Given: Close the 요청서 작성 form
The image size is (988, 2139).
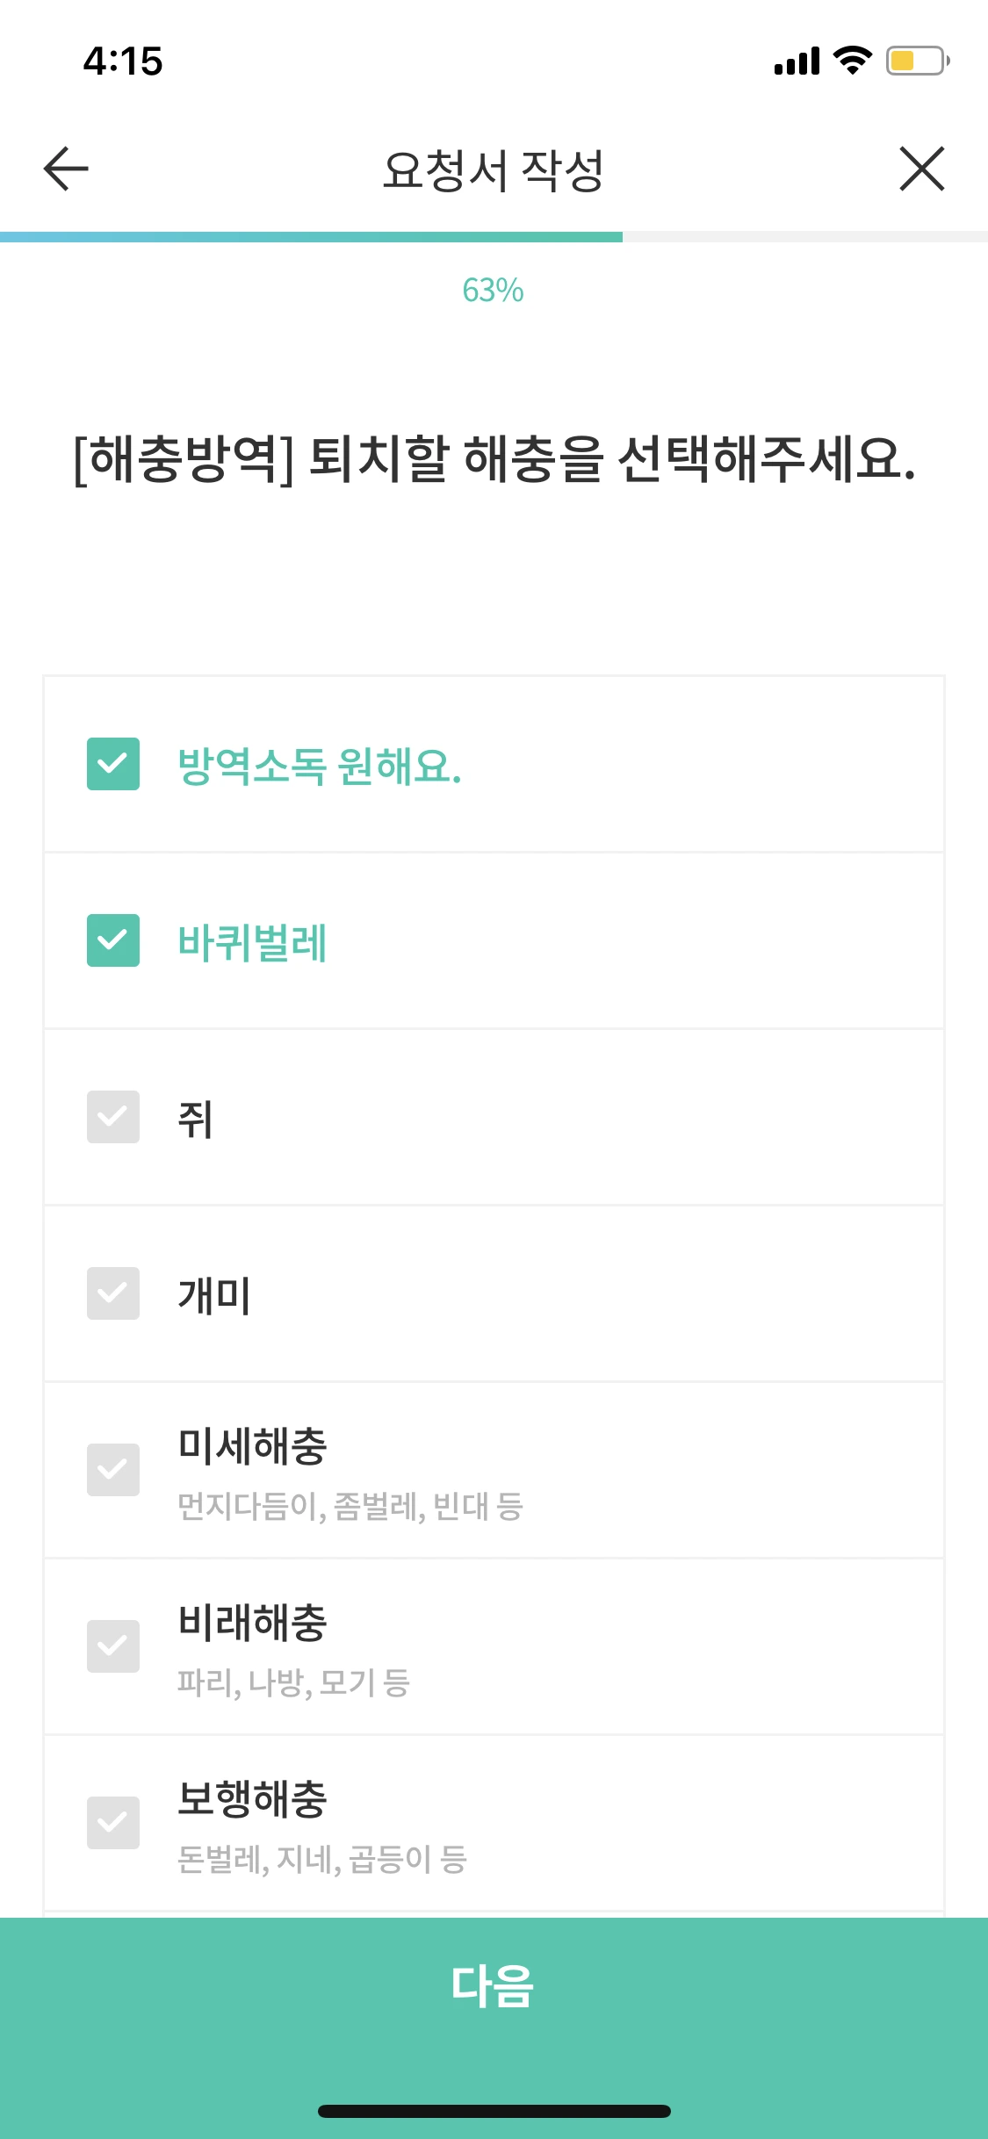Looking at the screenshot, I should point(922,169).
